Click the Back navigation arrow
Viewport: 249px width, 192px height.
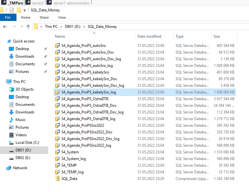(x=5, y=27)
